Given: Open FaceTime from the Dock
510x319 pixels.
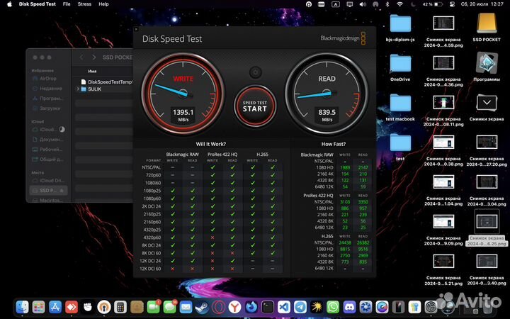Looking at the screenshot, I should (x=153, y=307).
